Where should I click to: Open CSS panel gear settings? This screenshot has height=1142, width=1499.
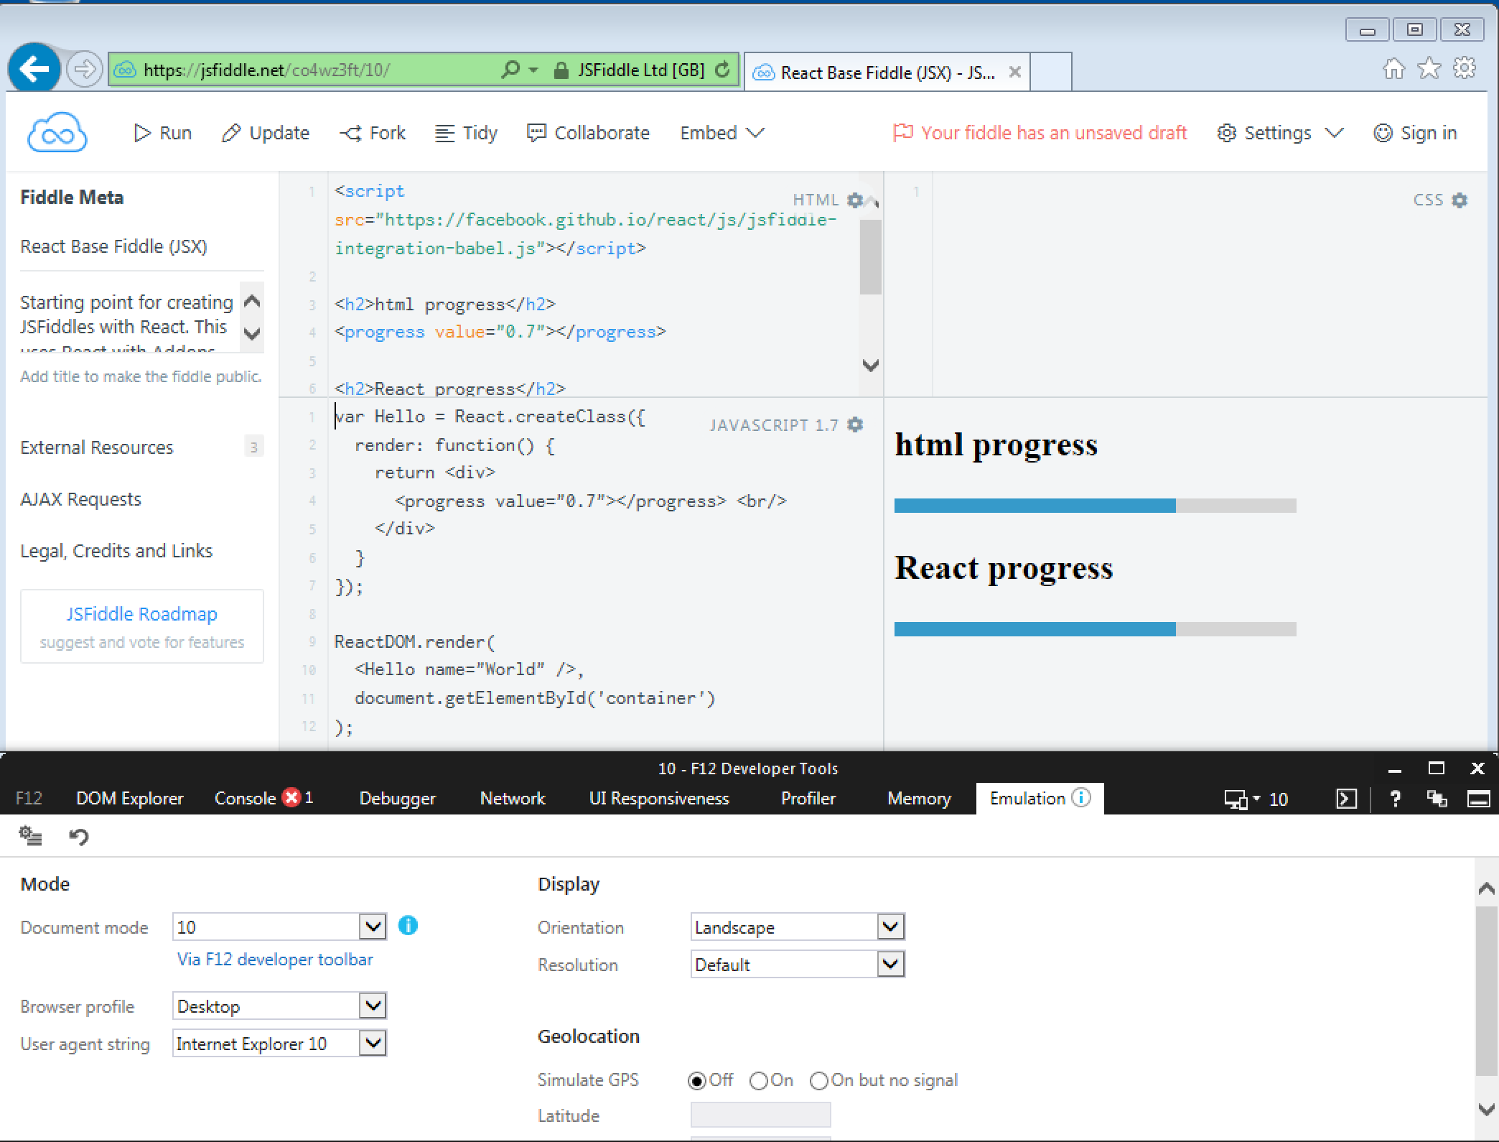[x=1459, y=200]
